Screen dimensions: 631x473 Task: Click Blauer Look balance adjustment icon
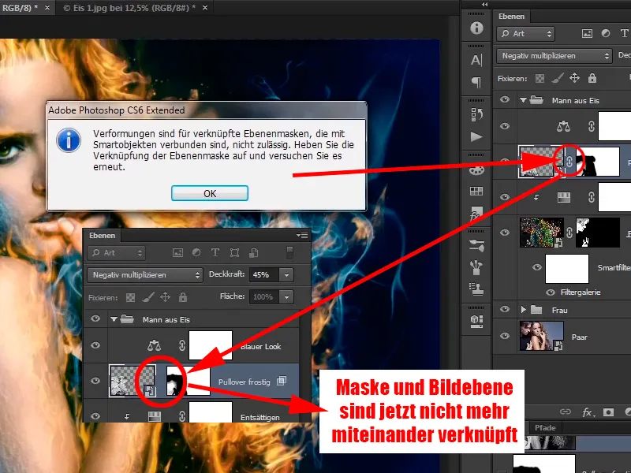(154, 345)
